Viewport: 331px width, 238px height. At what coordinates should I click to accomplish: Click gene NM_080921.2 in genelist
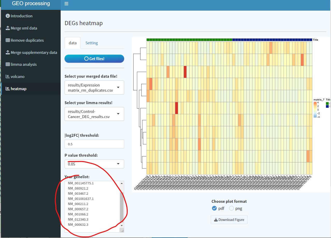[78, 189]
